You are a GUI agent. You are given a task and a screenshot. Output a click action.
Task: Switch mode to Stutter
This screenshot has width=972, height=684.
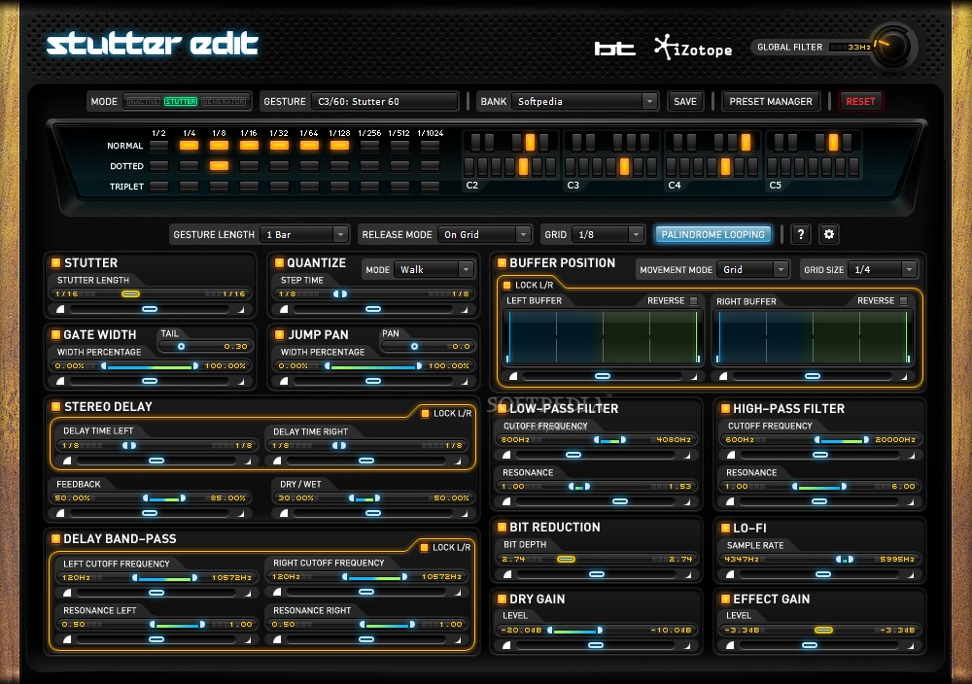181,101
